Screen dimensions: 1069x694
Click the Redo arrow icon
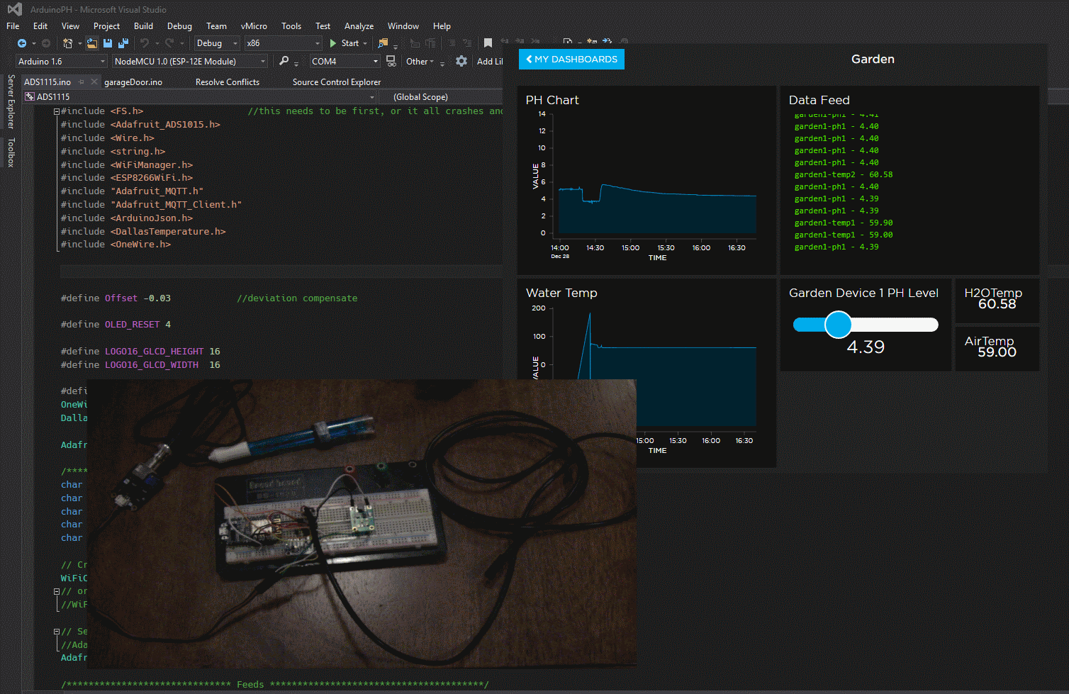[169, 43]
